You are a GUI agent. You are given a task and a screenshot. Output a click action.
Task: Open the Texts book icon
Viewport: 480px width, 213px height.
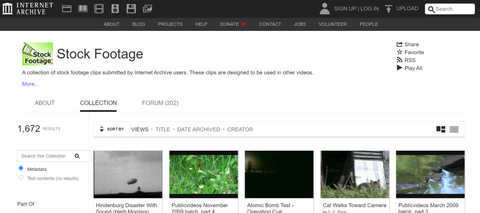coord(83,8)
